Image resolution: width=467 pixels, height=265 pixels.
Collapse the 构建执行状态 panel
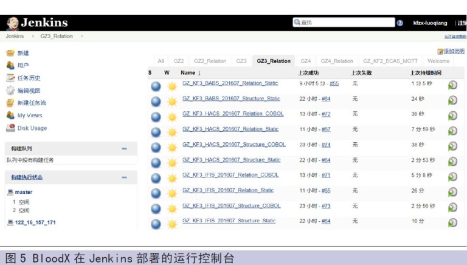124,177
